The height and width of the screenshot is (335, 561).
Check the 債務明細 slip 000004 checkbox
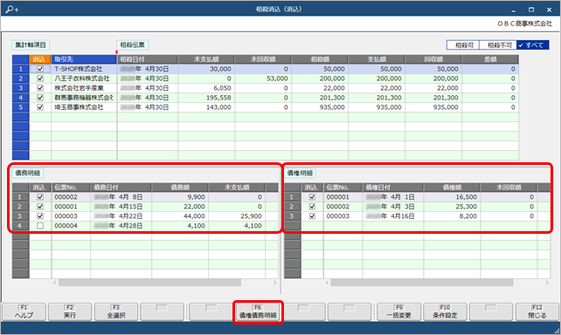click(40, 226)
